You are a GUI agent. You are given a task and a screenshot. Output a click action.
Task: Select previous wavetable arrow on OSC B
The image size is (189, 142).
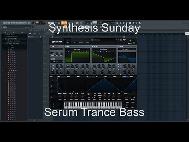(x=114, y=49)
